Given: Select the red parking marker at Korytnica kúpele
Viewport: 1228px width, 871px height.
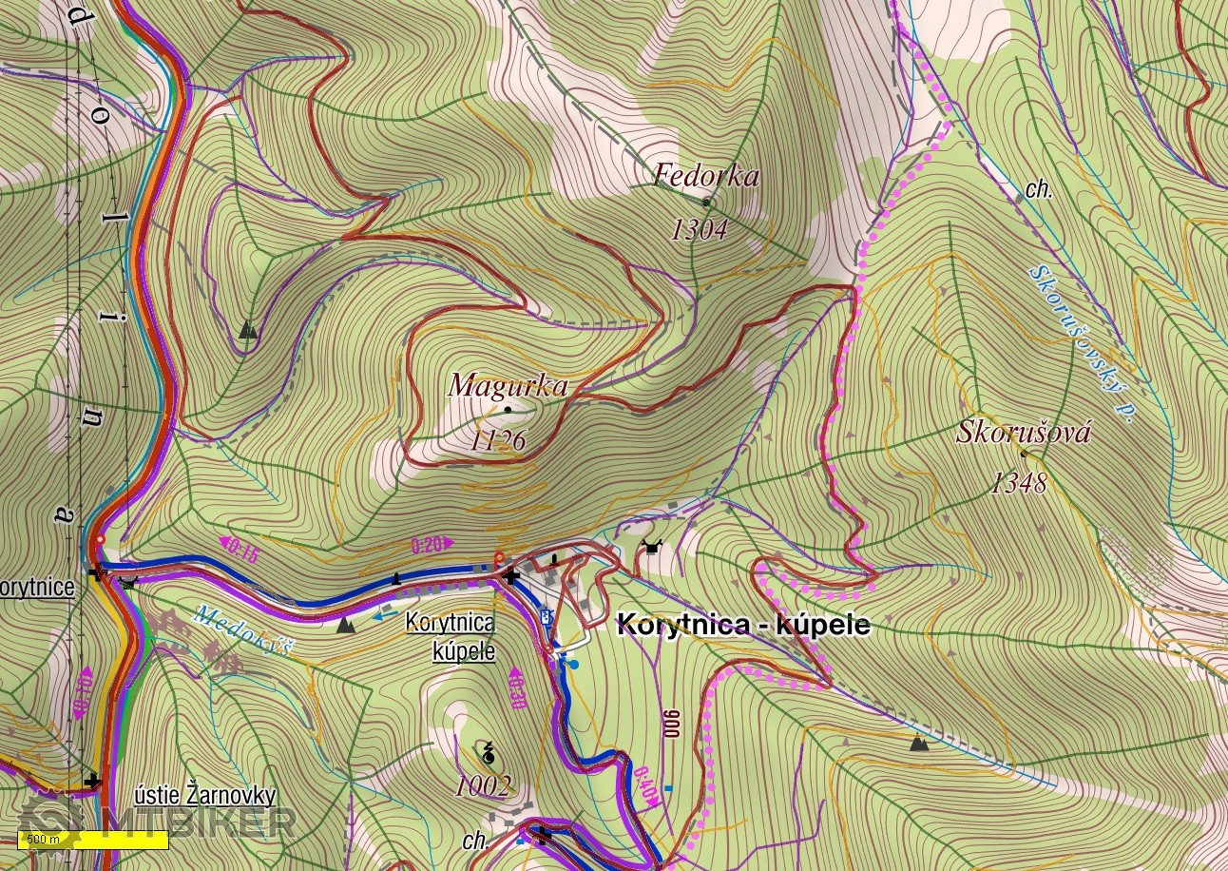Looking at the screenshot, I should point(496,558).
